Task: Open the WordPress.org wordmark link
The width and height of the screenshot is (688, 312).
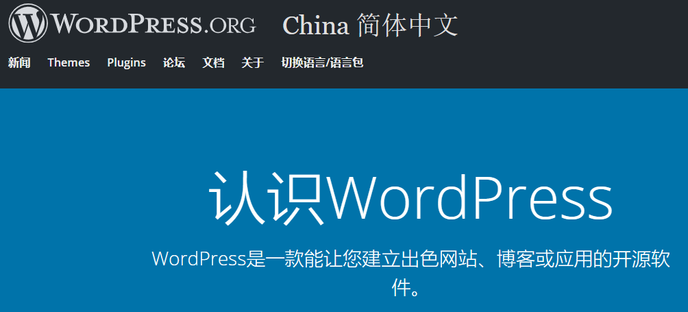Action: point(153,24)
